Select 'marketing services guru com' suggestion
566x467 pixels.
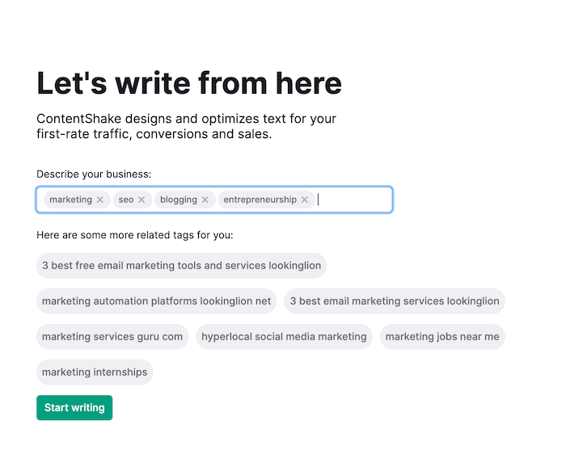click(112, 337)
